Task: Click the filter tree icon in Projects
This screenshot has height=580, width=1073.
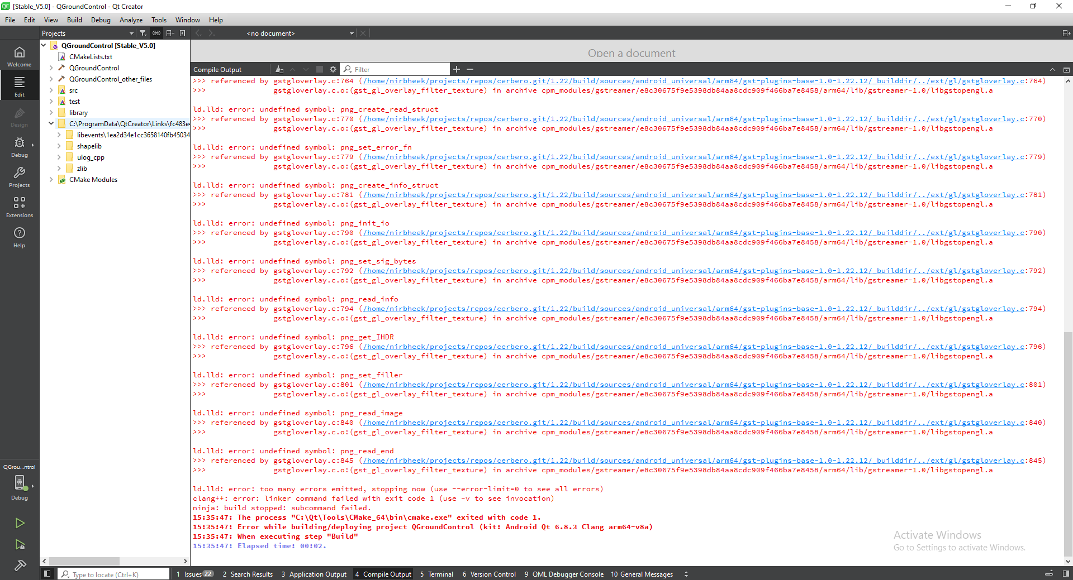Action: [143, 33]
